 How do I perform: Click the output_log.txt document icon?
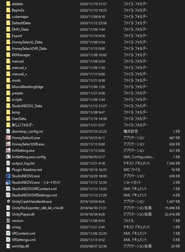(8, 163)
